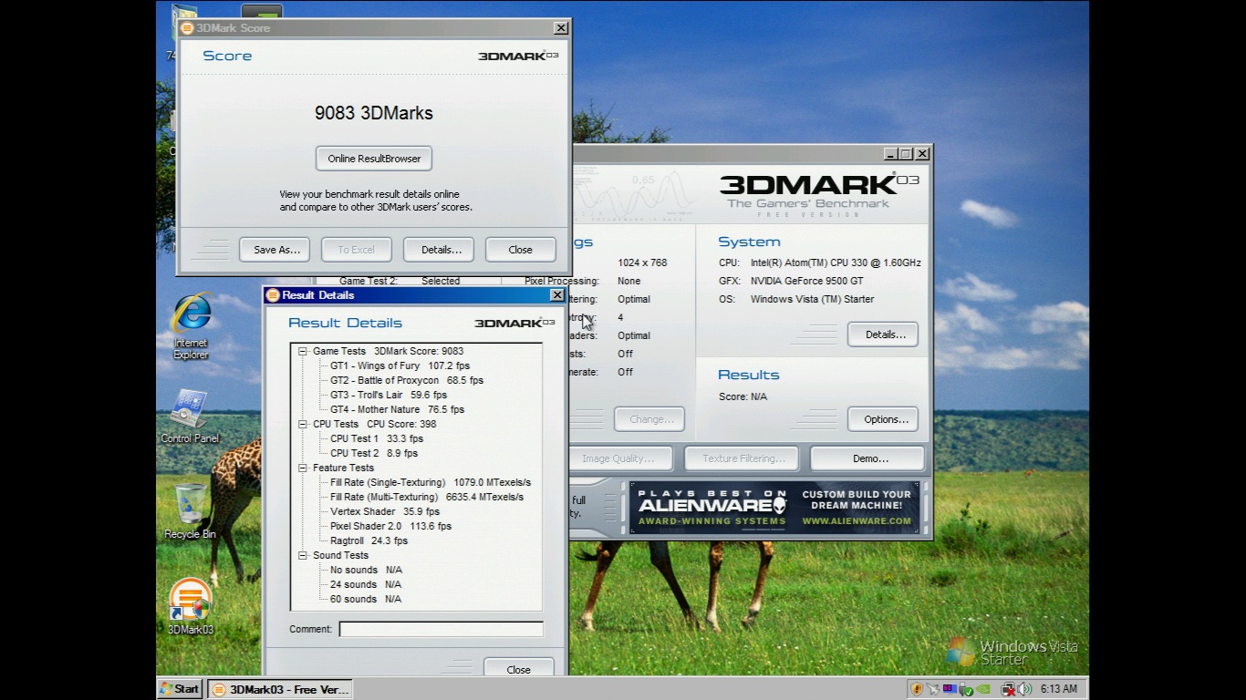Open System Details in the 3DMark03 main window
This screenshot has width=1246, height=700.
click(x=883, y=335)
